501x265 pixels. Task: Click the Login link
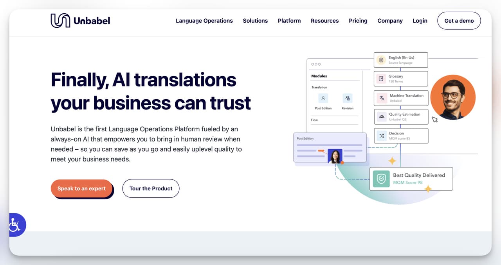[x=420, y=21]
